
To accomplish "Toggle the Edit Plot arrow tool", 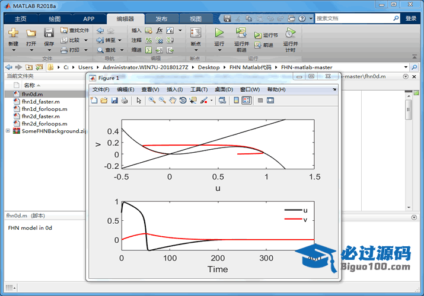I will [139, 101].
